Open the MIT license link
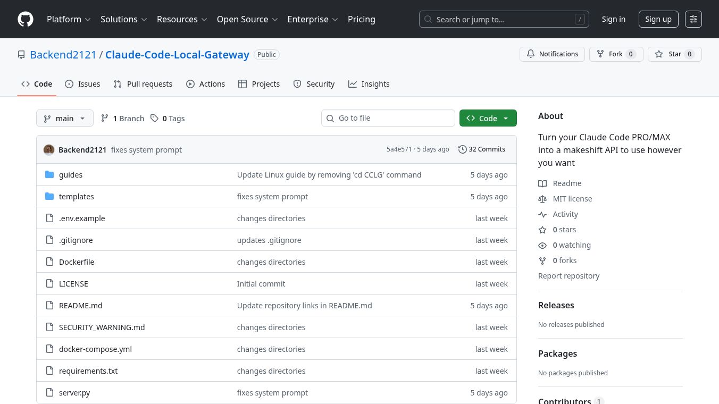 click(572, 199)
